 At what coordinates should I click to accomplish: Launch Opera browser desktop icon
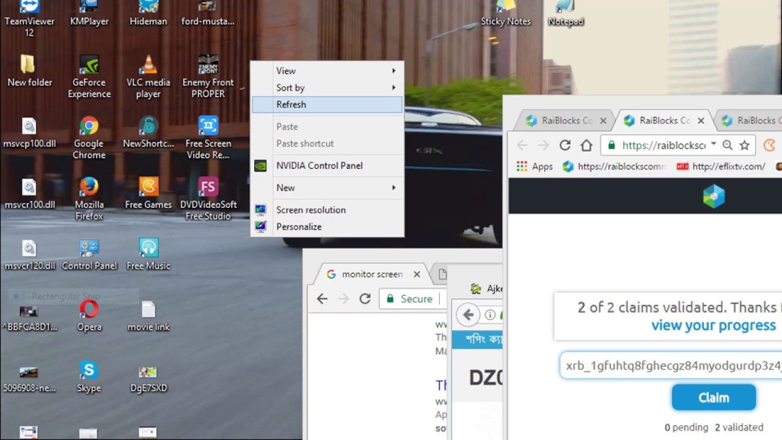(89, 315)
